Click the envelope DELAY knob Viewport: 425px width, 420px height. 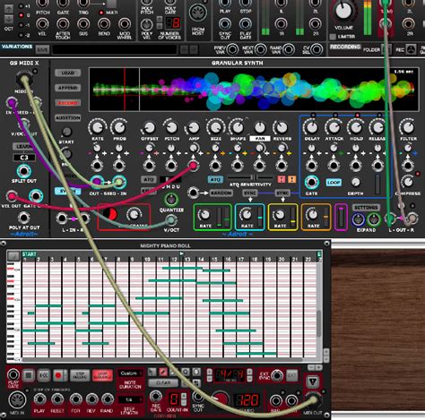coord(311,127)
